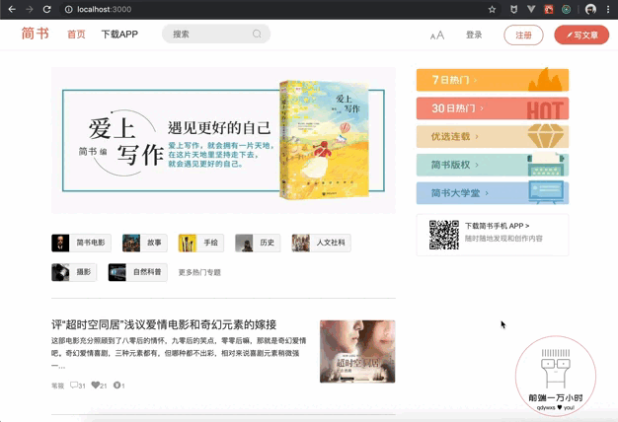Image resolution: width=618 pixels, height=422 pixels.
Task: Open the 简书大学堂 board
Action: coord(493,193)
